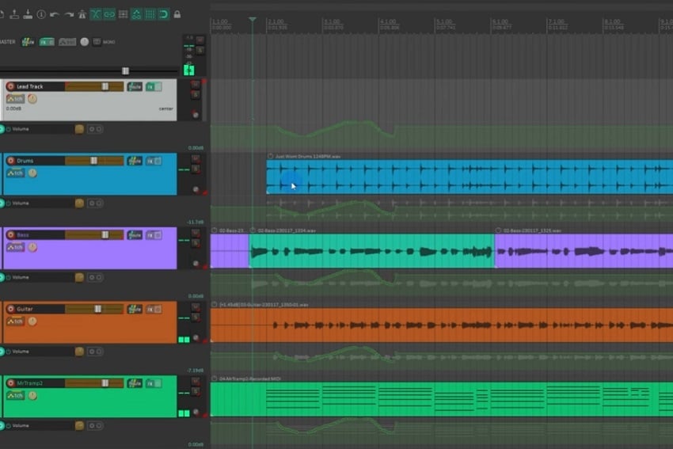Open Bass track routing button
Viewport: 673px width, 449px height.
[x=135, y=235]
